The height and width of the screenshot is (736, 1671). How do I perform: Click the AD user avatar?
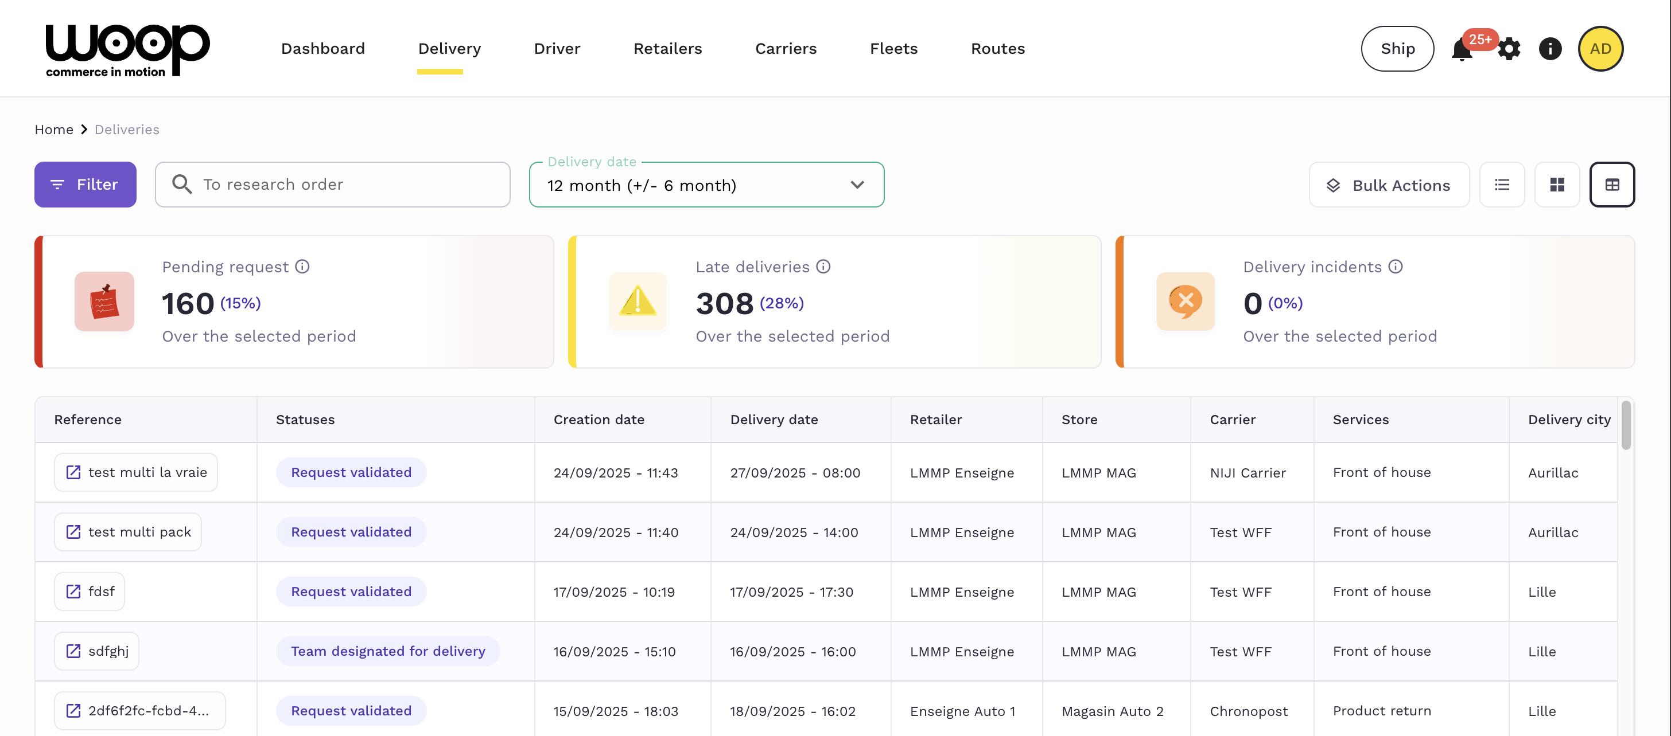coord(1600,49)
